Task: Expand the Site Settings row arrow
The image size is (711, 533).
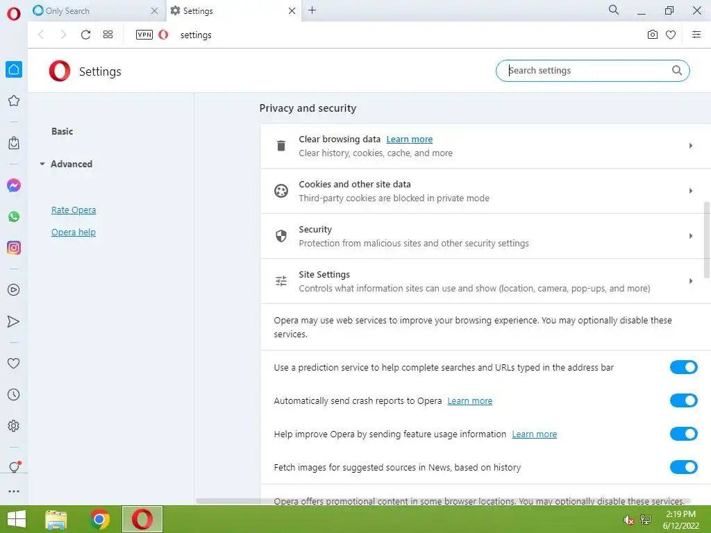Action: point(691,281)
